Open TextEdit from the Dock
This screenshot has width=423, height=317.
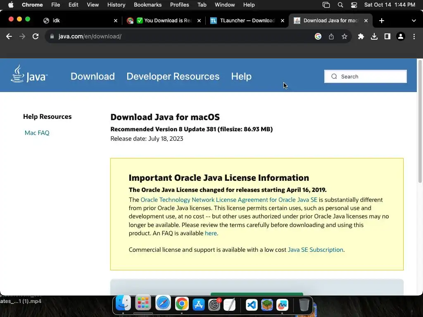point(230,305)
